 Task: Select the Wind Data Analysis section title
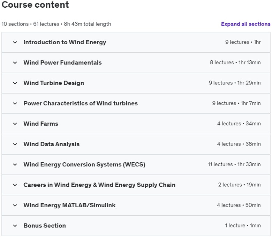point(51,144)
